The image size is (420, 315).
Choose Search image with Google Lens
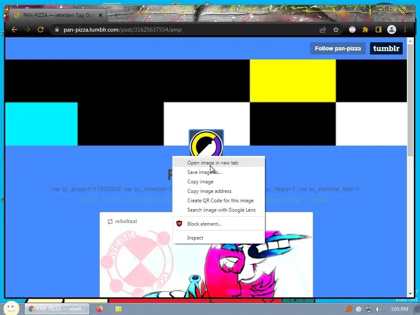point(219,210)
